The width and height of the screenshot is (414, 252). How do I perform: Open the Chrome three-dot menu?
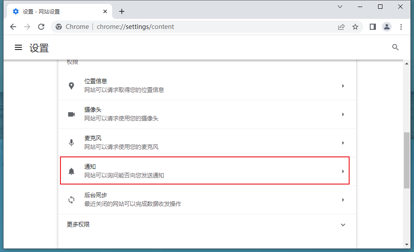[x=401, y=27]
